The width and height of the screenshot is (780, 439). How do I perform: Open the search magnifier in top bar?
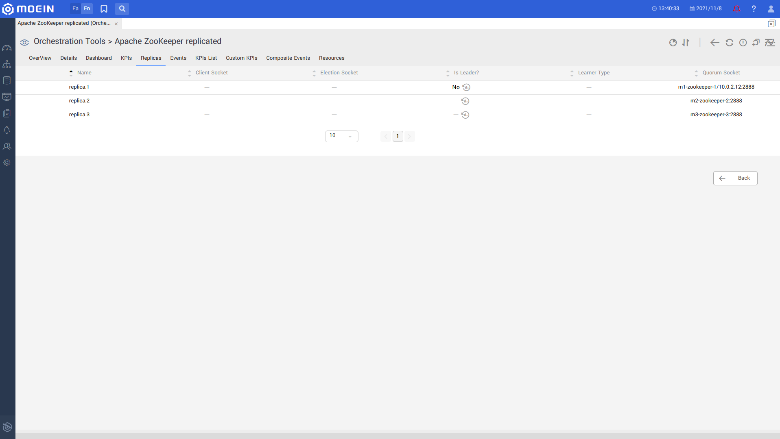pos(122,9)
